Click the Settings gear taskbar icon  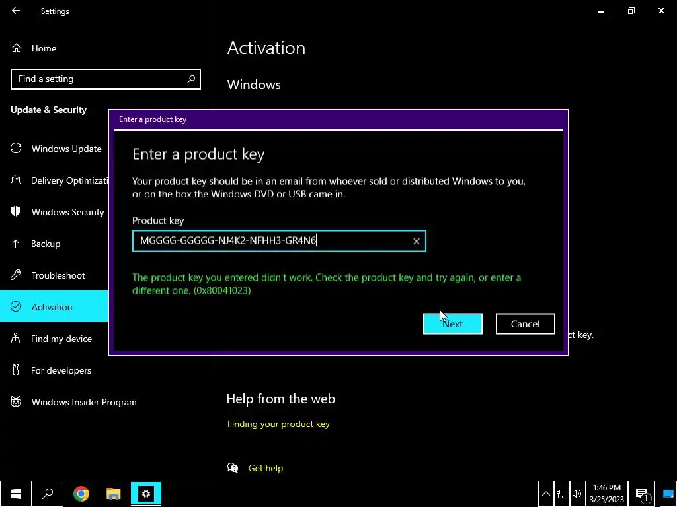pyautogui.click(x=146, y=494)
